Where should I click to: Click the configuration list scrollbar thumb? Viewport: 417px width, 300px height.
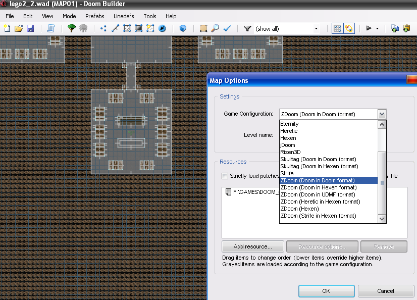[x=382, y=183]
